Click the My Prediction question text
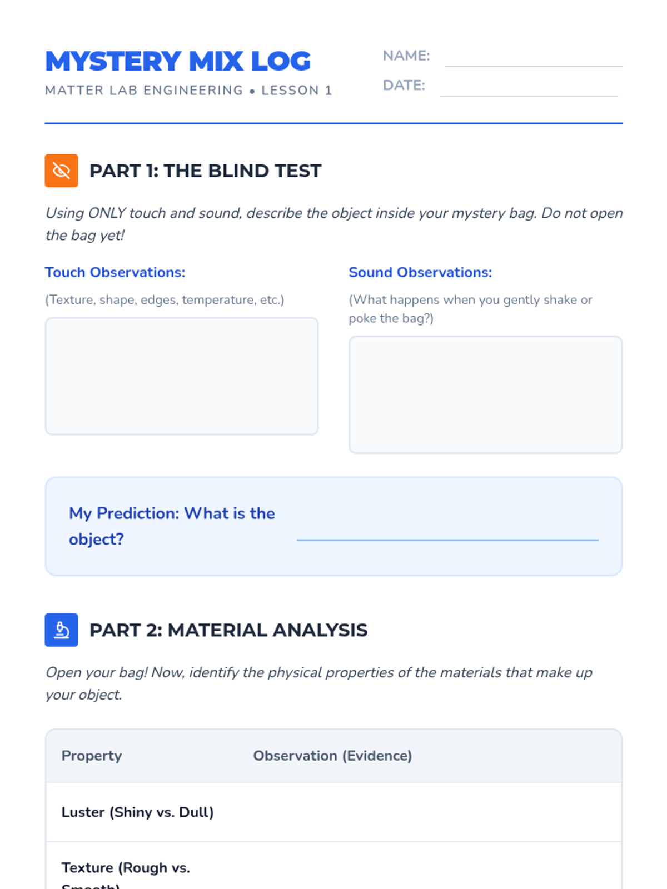Image resolution: width=667 pixels, height=889 pixels. [x=172, y=526]
